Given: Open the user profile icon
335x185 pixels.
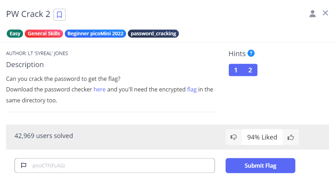Looking at the screenshot, I should pos(312,14).
